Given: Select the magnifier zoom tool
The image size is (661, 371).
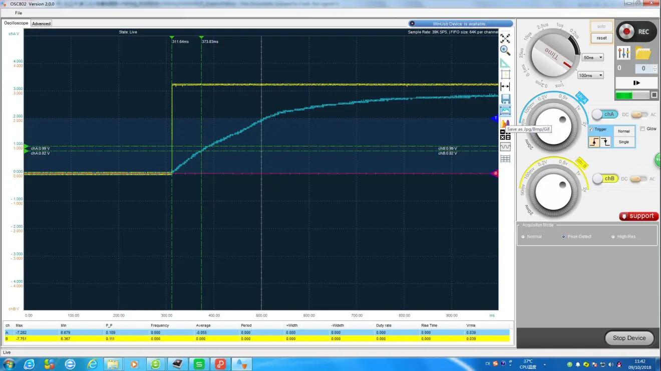Looking at the screenshot, I should click(x=505, y=50).
